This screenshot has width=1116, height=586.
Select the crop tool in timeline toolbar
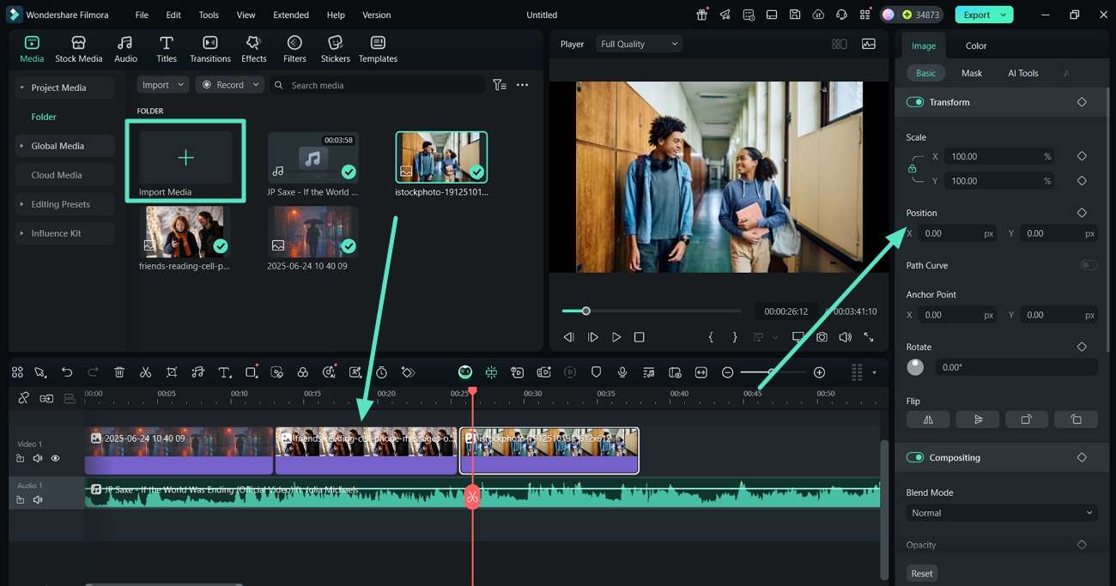172,372
